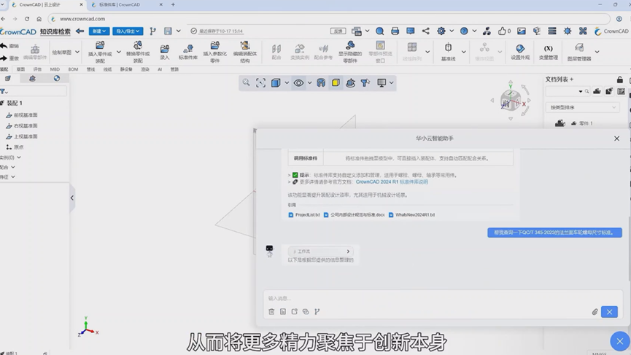Open CrownCAD 2024 R1 标准件库说明 link

(392, 182)
